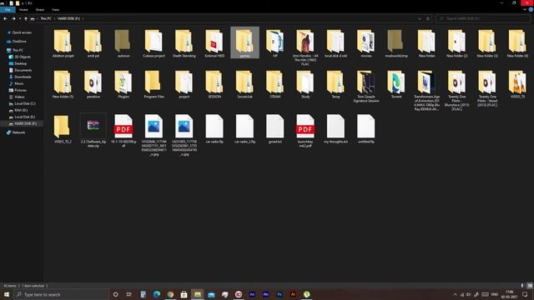Select the STEAM folder
This screenshot has height=300, width=534.
pyautogui.click(x=275, y=84)
